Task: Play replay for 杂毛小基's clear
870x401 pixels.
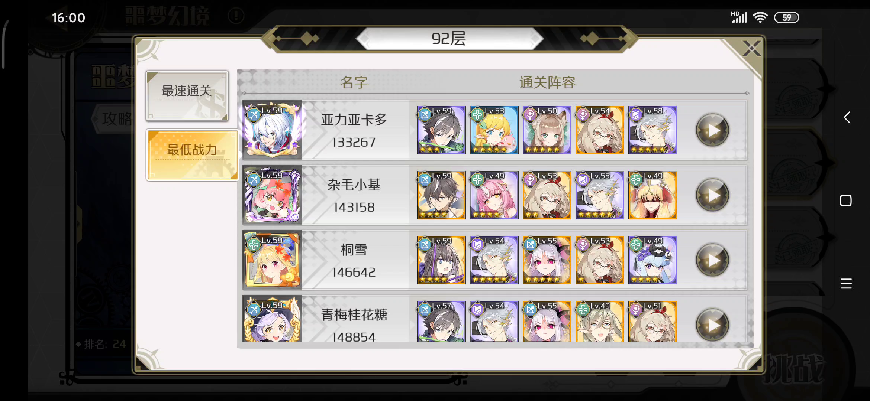Action: coord(712,195)
